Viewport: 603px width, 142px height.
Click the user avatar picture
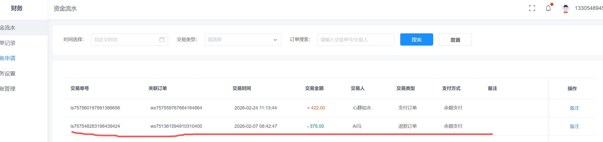(565, 9)
